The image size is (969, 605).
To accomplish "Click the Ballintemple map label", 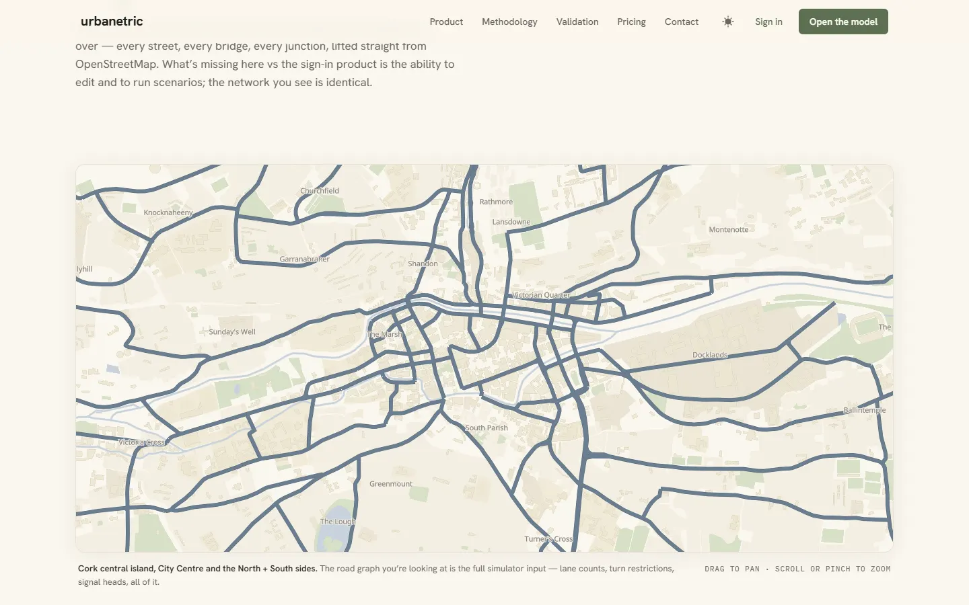I will (865, 410).
